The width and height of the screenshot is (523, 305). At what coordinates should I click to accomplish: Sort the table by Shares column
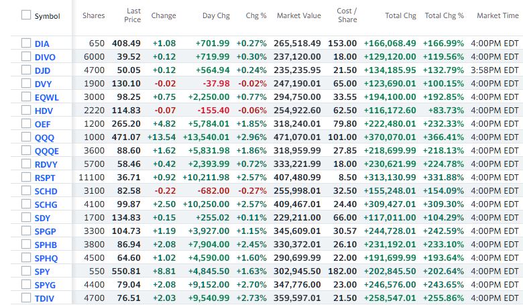(93, 15)
